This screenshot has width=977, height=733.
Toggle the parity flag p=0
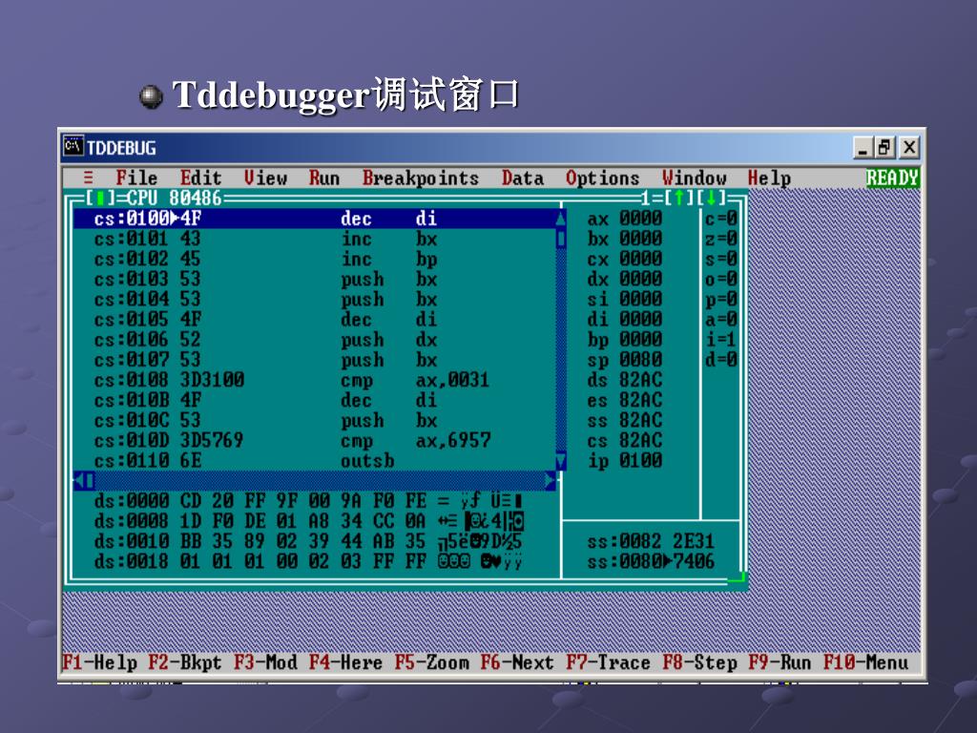pos(721,300)
